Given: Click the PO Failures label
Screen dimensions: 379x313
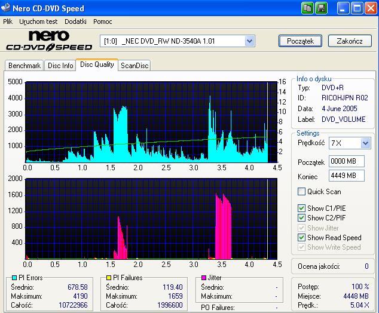Looking at the screenshot, I should tap(218, 308).
